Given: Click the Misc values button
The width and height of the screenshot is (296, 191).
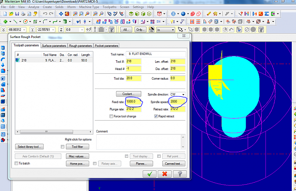Looking at the screenshot, I should click(x=77, y=156).
